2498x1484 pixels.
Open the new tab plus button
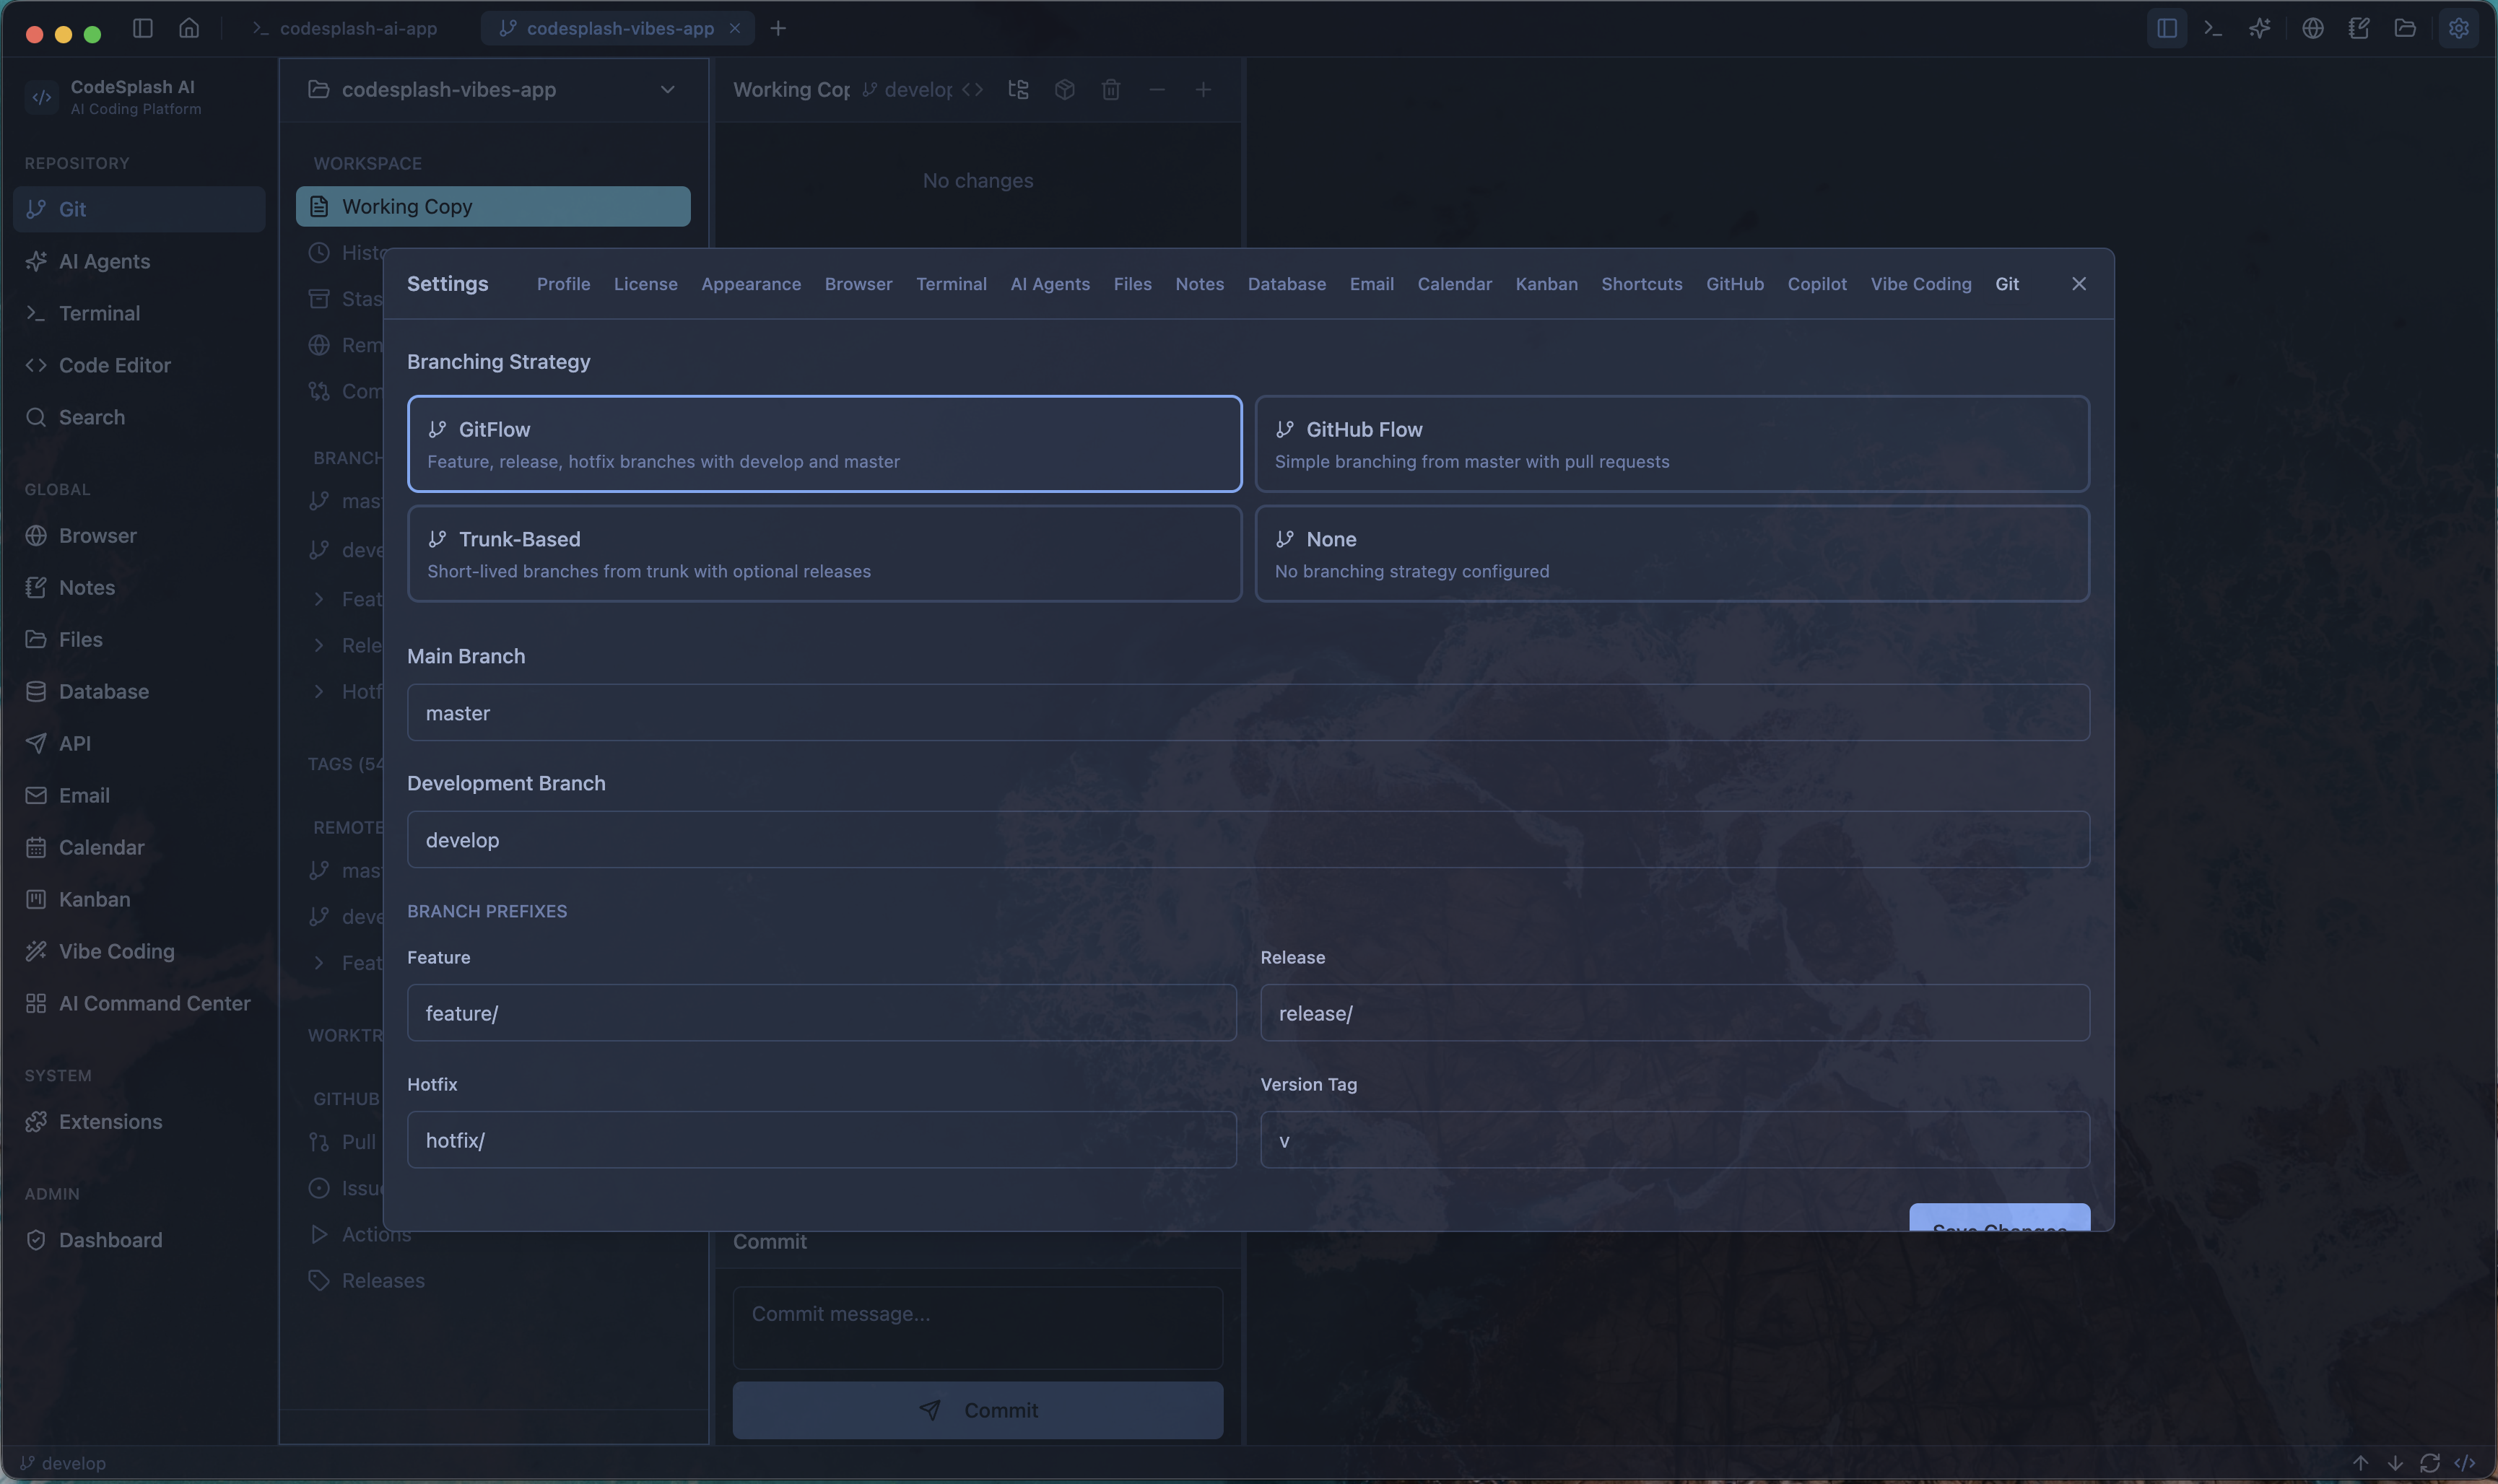(x=778, y=28)
